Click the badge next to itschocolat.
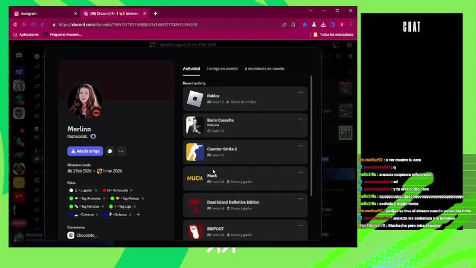 pyautogui.click(x=93, y=137)
